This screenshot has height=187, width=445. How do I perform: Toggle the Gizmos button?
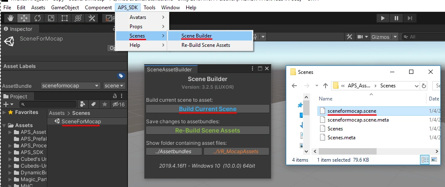click(x=380, y=37)
